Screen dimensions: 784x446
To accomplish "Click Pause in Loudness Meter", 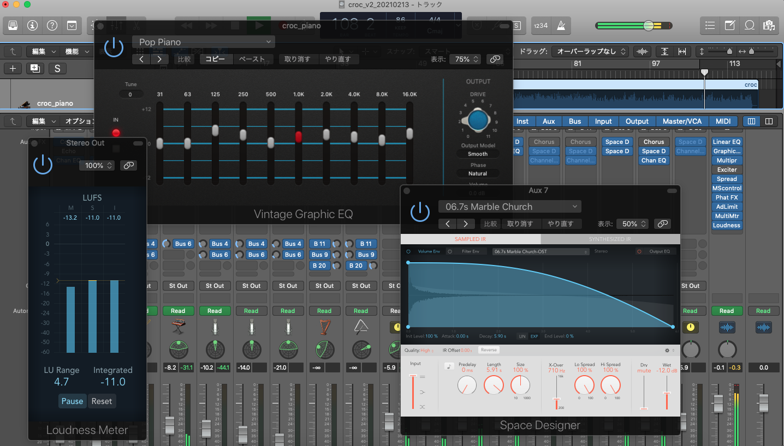I will tap(72, 401).
